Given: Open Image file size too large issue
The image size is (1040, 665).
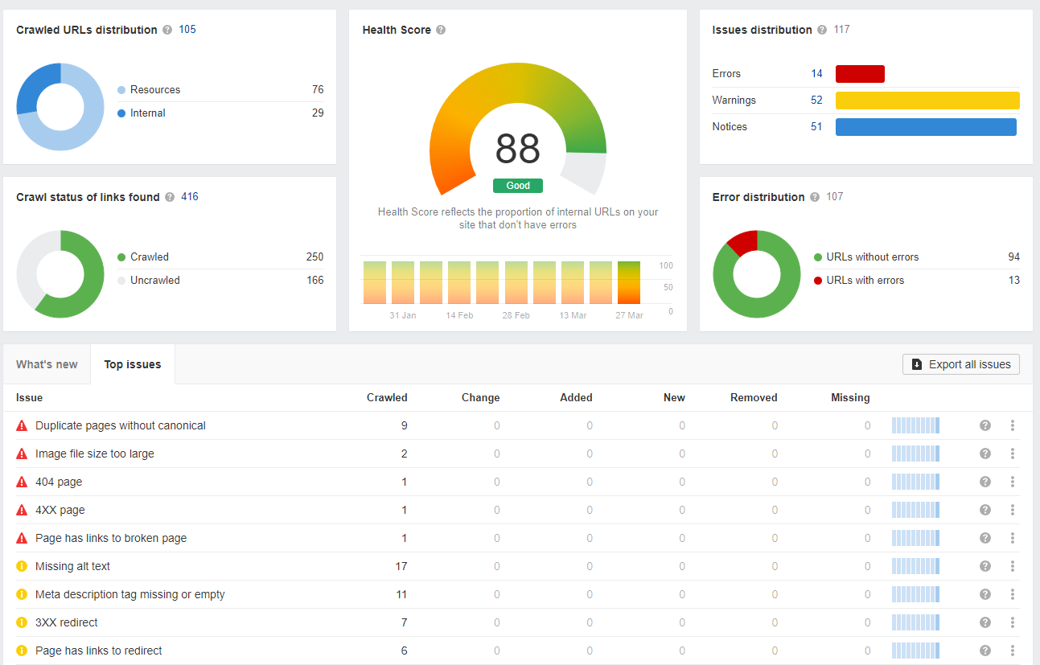Looking at the screenshot, I should (x=95, y=454).
